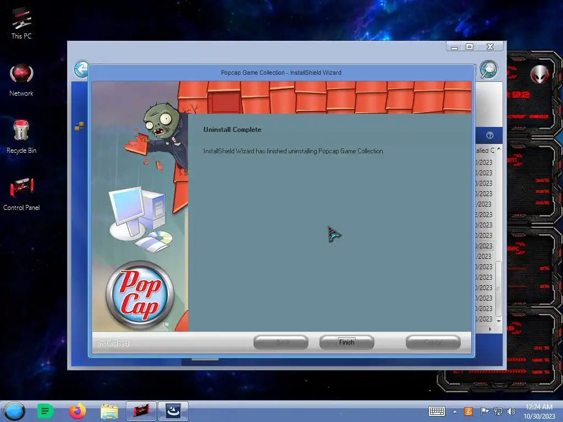Select the Network desktop icon
563x422 pixels.
(x=21, y=80)
